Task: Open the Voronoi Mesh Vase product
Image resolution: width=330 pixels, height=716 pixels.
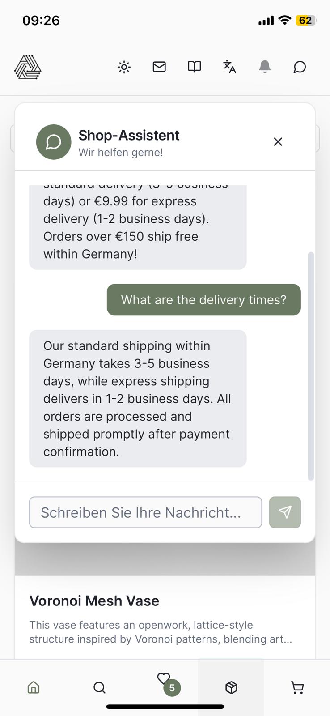Action: point(94,601)
